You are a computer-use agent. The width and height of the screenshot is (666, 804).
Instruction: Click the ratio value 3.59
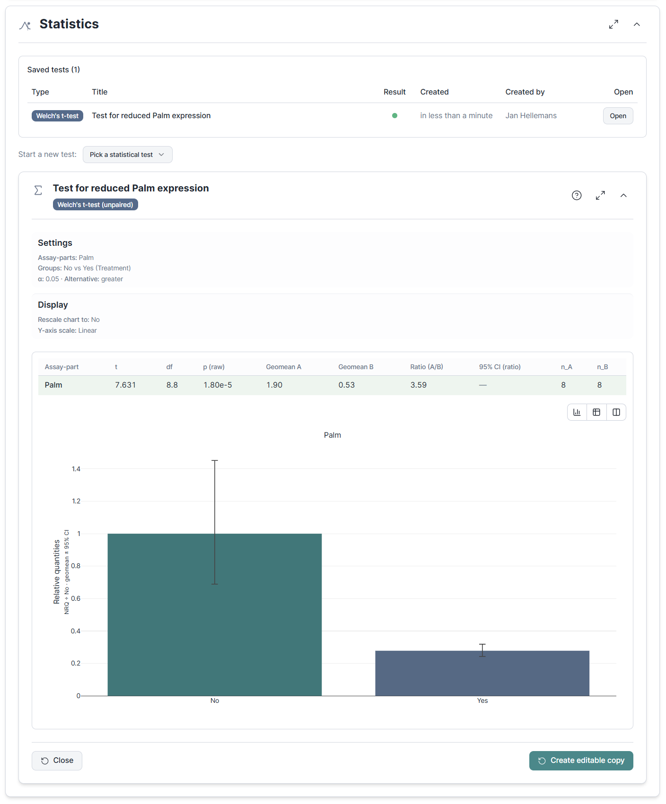click(x=418, y=385)
